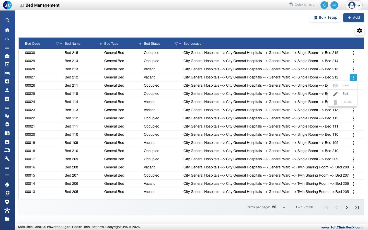Open row actions for Bed 205
The width and height of the screenshot is (368, 230).
(x=353, y=192)
